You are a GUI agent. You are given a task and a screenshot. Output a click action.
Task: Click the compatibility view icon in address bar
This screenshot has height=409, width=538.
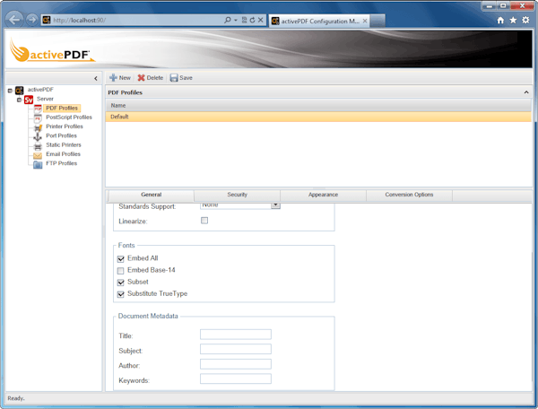click(x=244, y=20)
